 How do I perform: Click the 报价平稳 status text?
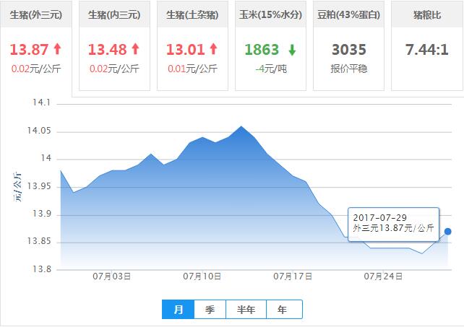tap(349, 69)
